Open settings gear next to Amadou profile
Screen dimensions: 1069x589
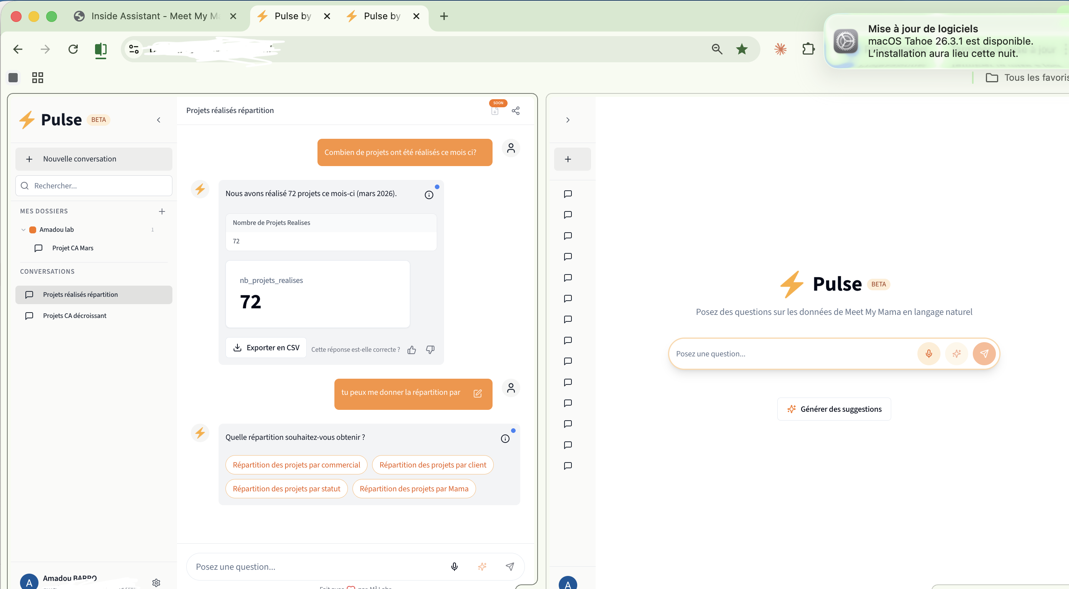tap(156, 583)
